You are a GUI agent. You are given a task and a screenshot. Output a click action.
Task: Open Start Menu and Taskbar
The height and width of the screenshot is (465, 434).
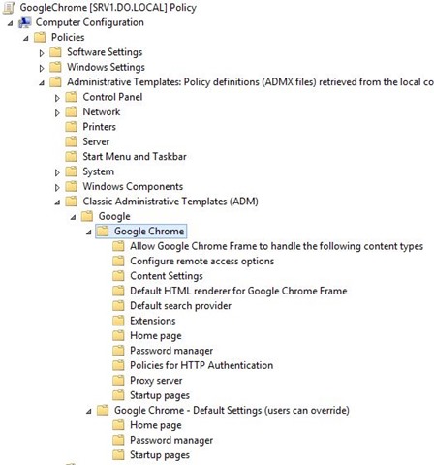[x=135, y=156]
